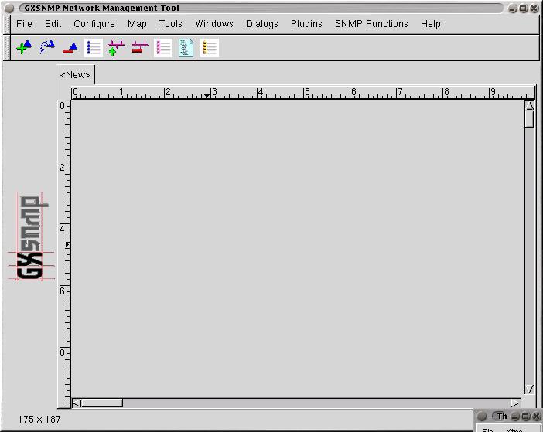Open the network list icon with pink bullets
This screenshot has height=432, width=543.
tap(163, 48)
